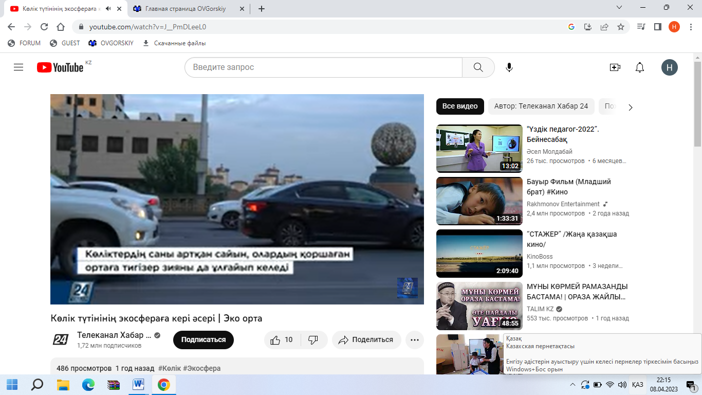Image resolution: width=702 pixels, height=395 pixels.
Task: Bookmark this page with star icon
Action: [x=621, y=27]
